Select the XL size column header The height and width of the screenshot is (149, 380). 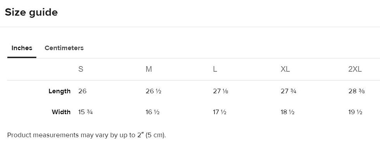click(285, 69)
